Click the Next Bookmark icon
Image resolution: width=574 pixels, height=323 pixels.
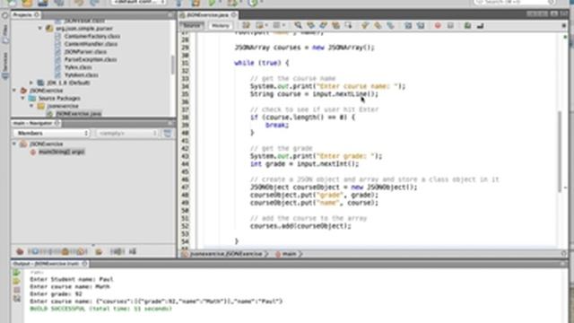(x=378, y=25)
